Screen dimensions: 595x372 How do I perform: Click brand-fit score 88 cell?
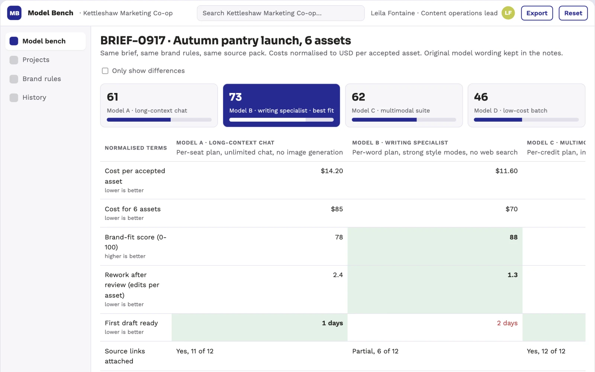click(435, 246)
